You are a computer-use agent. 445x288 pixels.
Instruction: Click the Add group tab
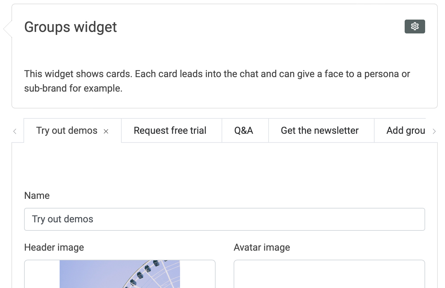click(x=405, y=130)
